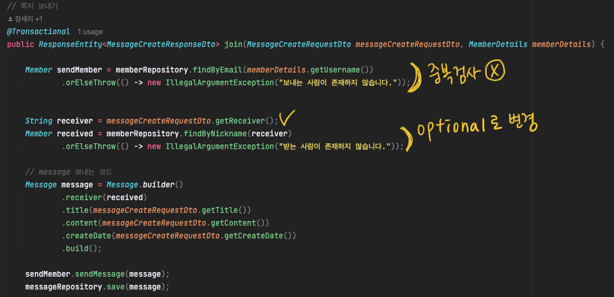The width and height of the screenshot is (614, 297).
Task: Click the .title method name
Action: (77, 210)
